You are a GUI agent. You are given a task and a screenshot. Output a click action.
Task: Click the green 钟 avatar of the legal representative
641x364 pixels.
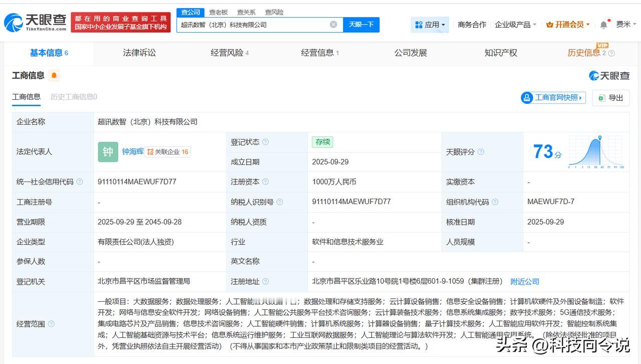[x=108, y=152]
